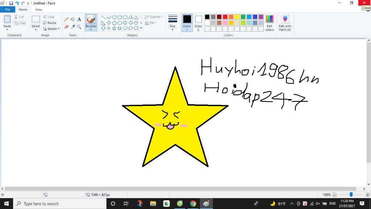Click the ENG language indicator
The image size is (371, 209).
pyautogui.click(x=333, y=204)
